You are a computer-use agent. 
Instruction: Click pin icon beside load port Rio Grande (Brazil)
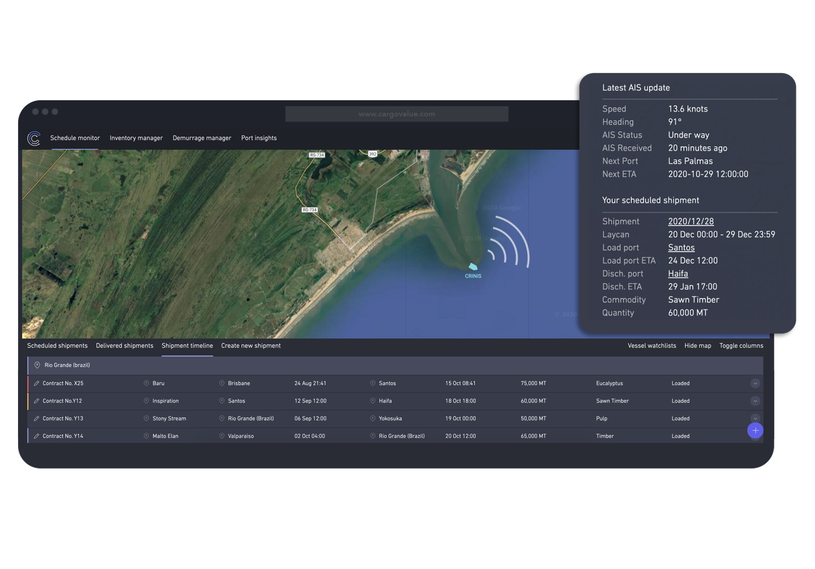click(222, 418)
